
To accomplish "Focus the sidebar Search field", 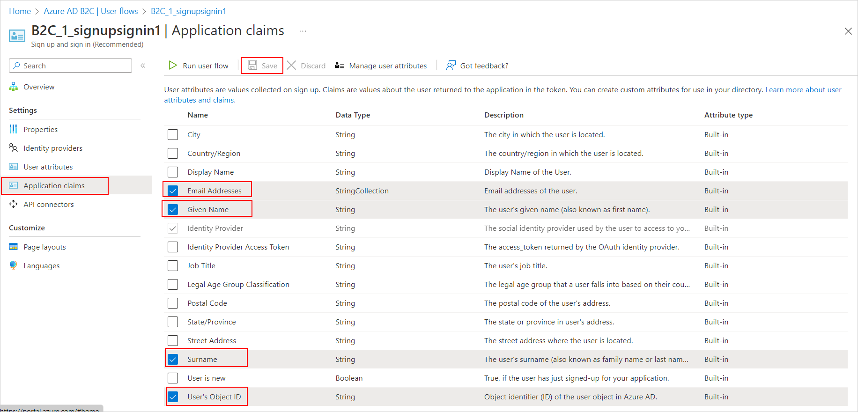I will pyautogui.click(x=70, y=66).
